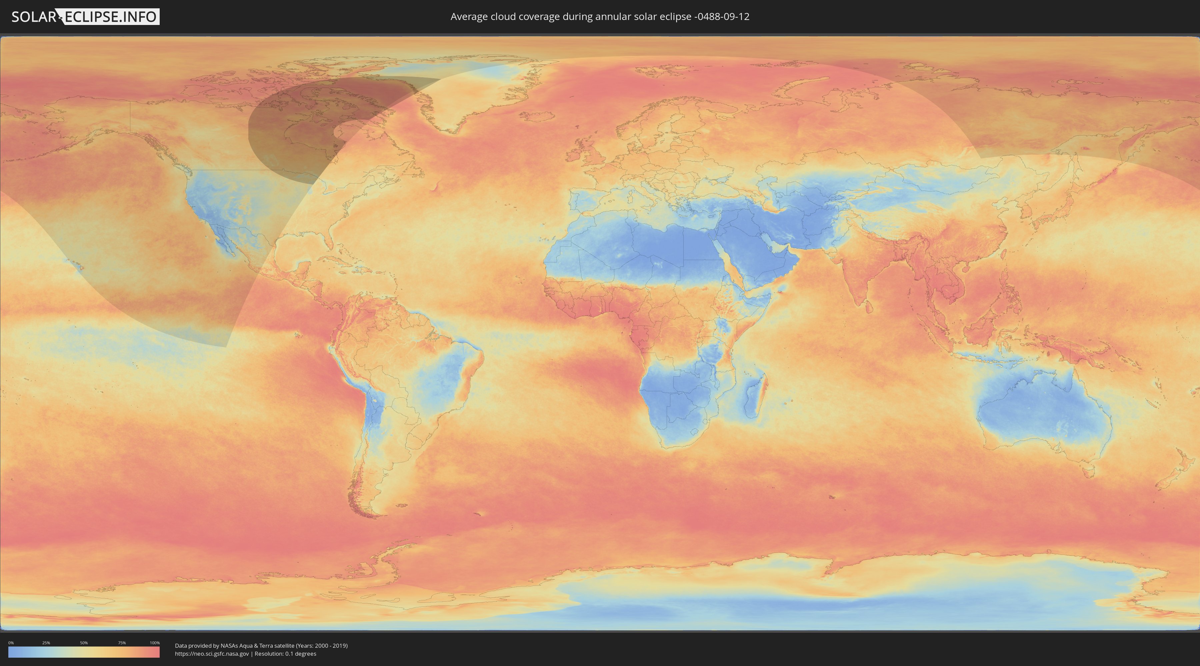Click the 25% legend label
The height and width of the screenshot is (666, 1200).
pos(46,643)
